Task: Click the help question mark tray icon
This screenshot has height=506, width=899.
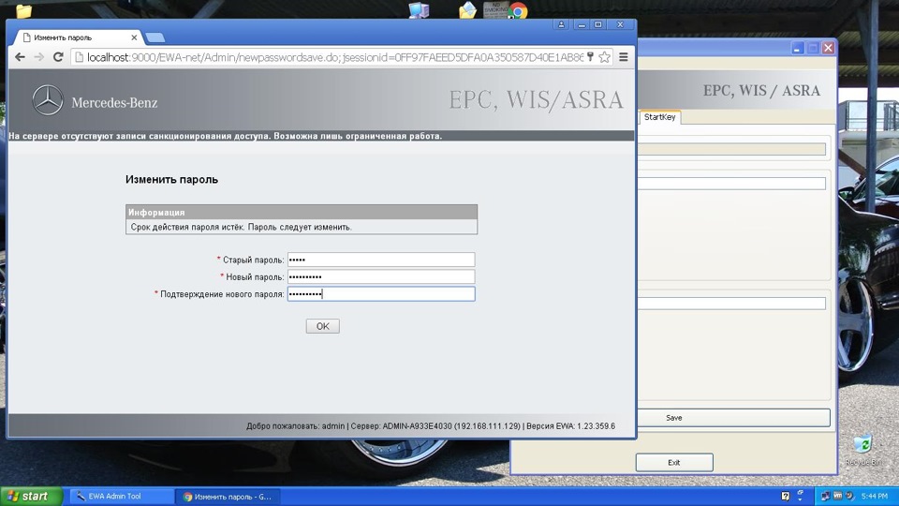Action: (786, 497)
